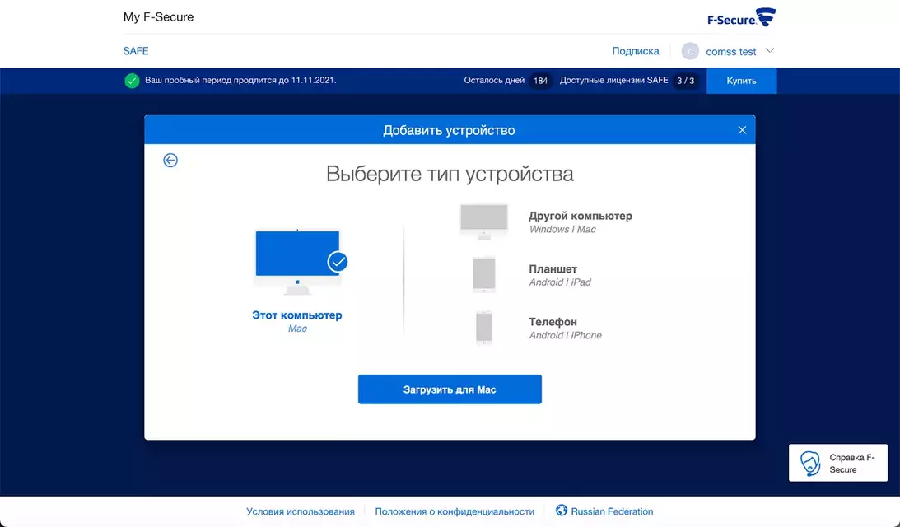This screenshot has height=527, width=900.
Task: Open Положения о конфиденциальности link
Action: click(x=455, y=511)
